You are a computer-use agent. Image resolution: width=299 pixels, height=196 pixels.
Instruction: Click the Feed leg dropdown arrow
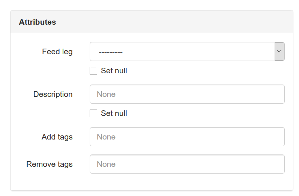click(279, 52)
